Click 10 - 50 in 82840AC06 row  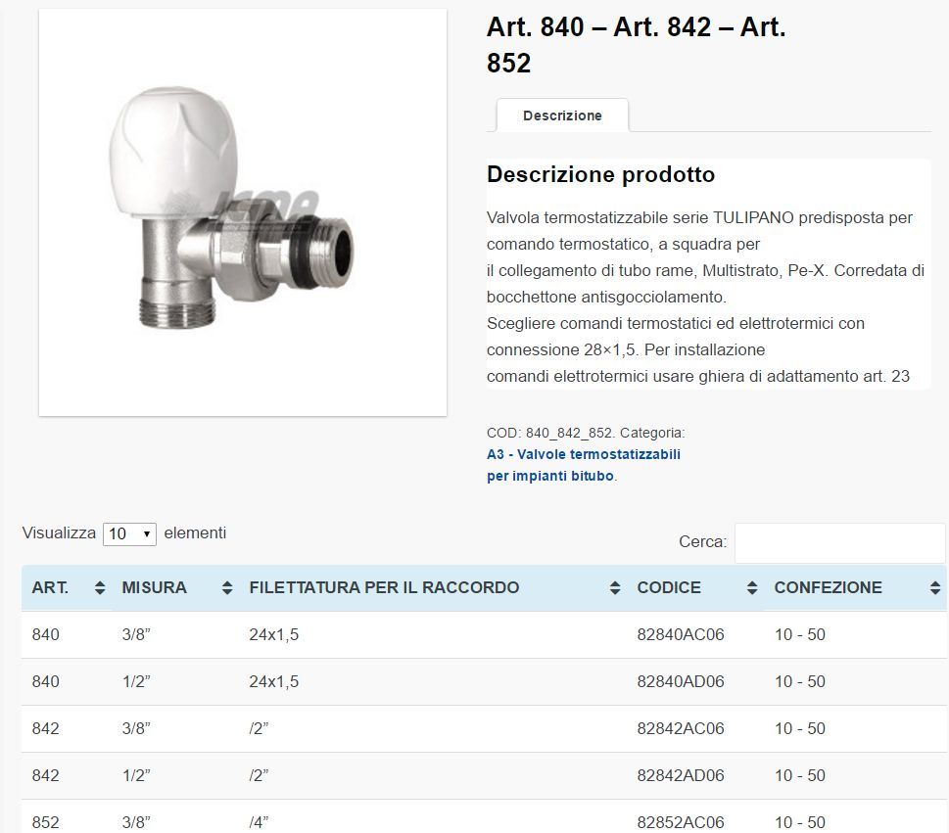[x=800, y=634]
